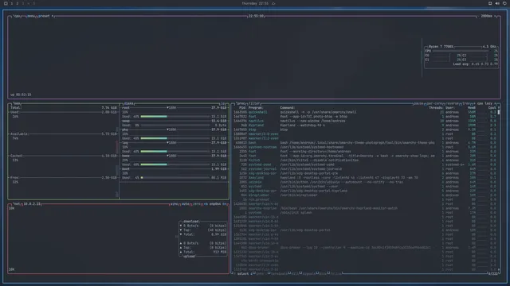Select the proc box label

[x=241, y=103]
